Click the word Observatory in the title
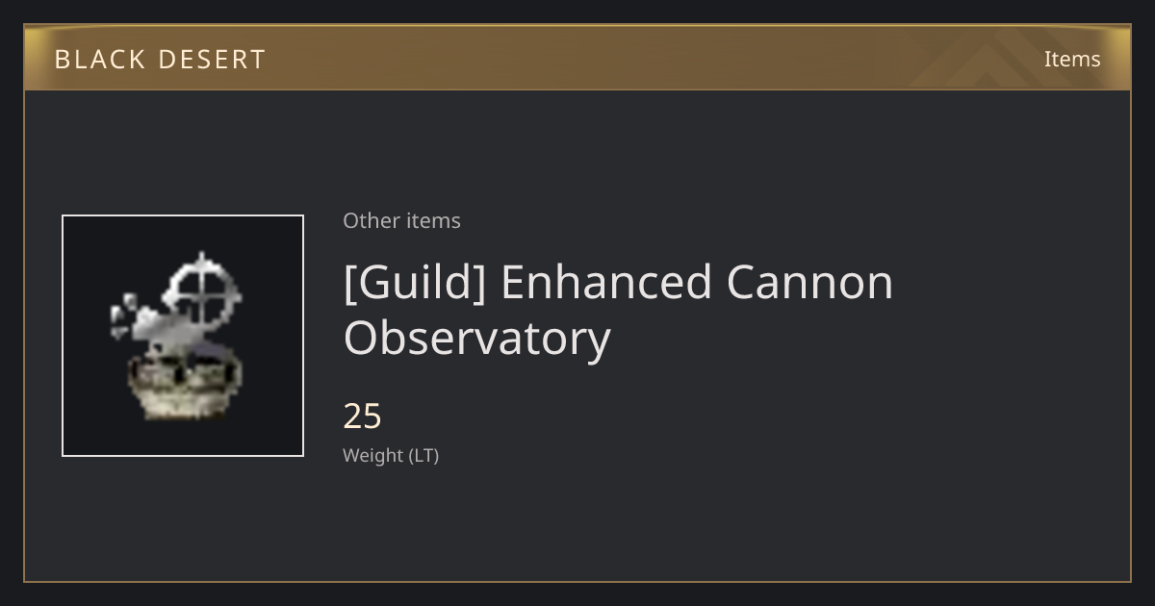 coord(477,339)
